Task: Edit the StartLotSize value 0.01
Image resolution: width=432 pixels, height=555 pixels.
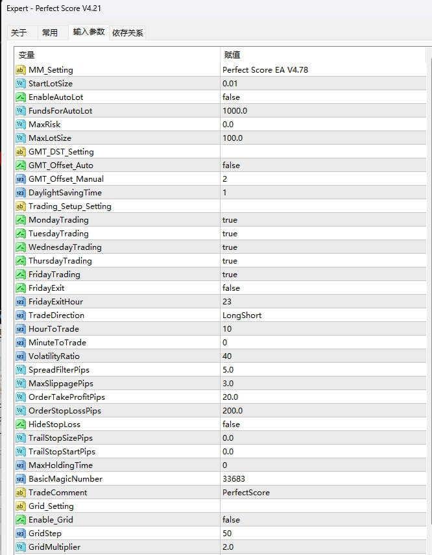Action: click(230, 84)
